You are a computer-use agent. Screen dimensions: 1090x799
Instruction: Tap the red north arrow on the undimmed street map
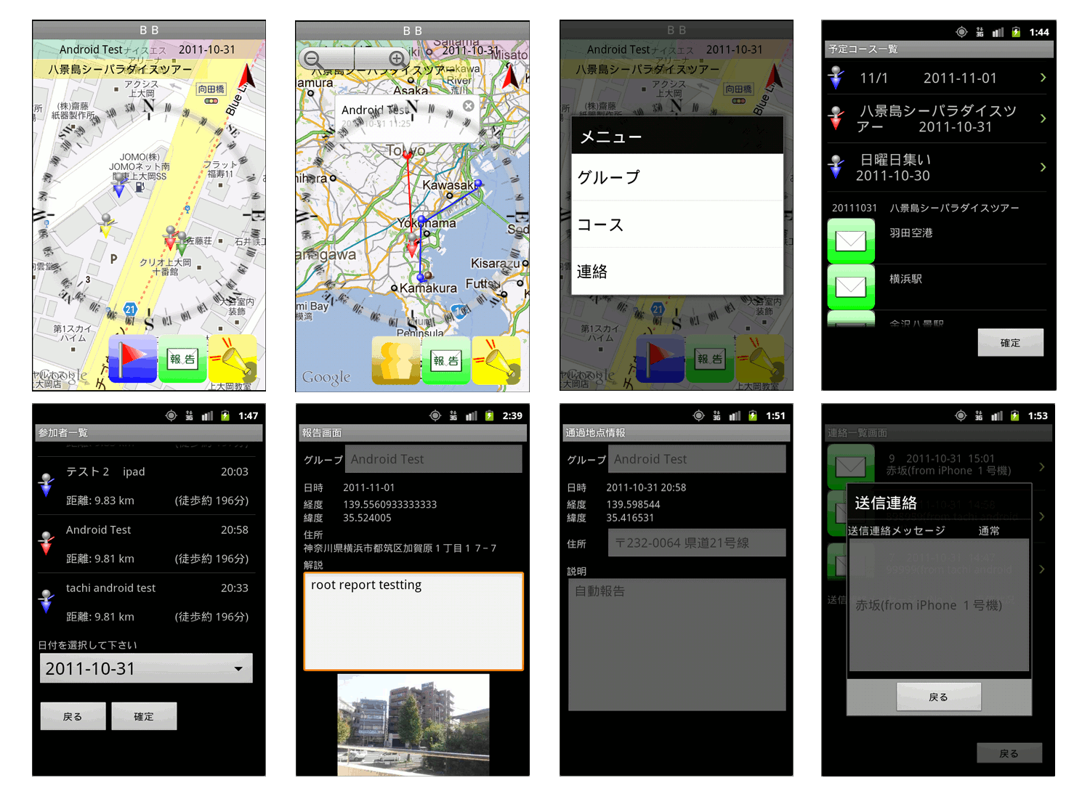pos(247,76)
